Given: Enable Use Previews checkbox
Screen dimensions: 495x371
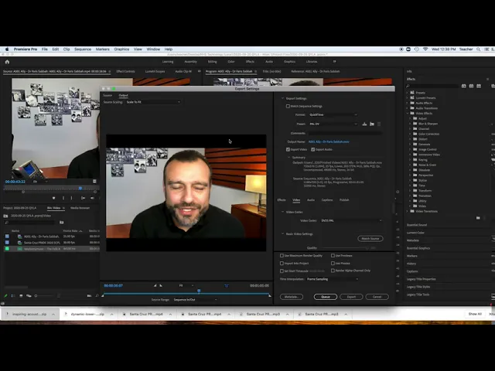Looking at the screenshot, I should coord(333,256).
